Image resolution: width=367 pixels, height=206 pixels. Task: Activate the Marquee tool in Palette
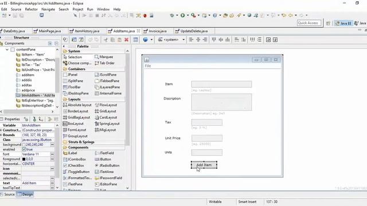(x=104, y=57)
